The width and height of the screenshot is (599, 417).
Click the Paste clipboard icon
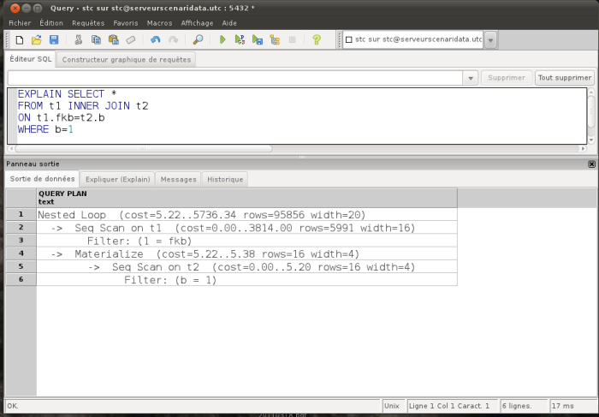(x=114, y=39)
